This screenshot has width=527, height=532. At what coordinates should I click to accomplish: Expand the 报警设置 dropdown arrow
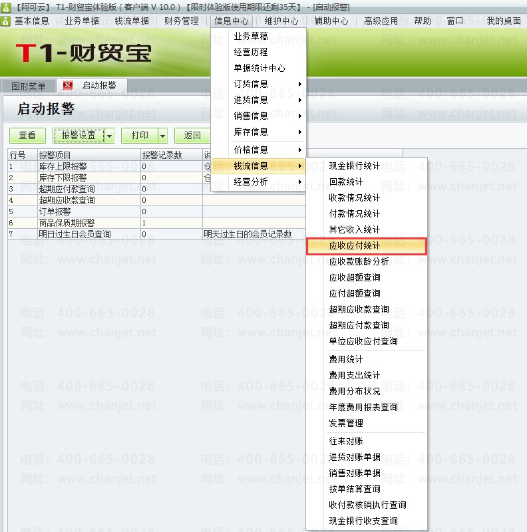109,136
